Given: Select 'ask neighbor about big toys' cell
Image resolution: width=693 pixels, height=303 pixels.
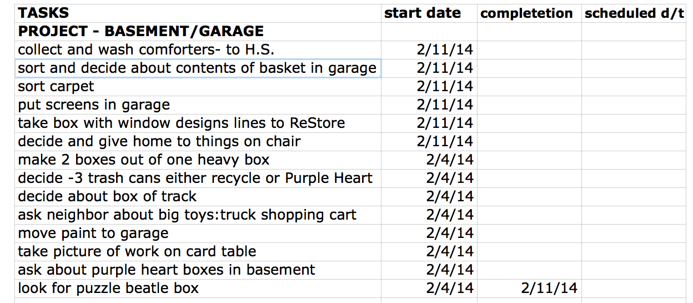Looking at the screenshot, I should [x=198, y=215].
